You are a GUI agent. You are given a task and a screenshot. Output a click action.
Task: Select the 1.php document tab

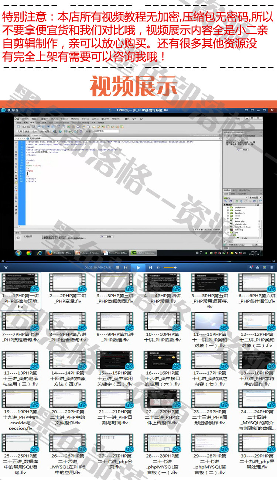(x=34, y=135)
